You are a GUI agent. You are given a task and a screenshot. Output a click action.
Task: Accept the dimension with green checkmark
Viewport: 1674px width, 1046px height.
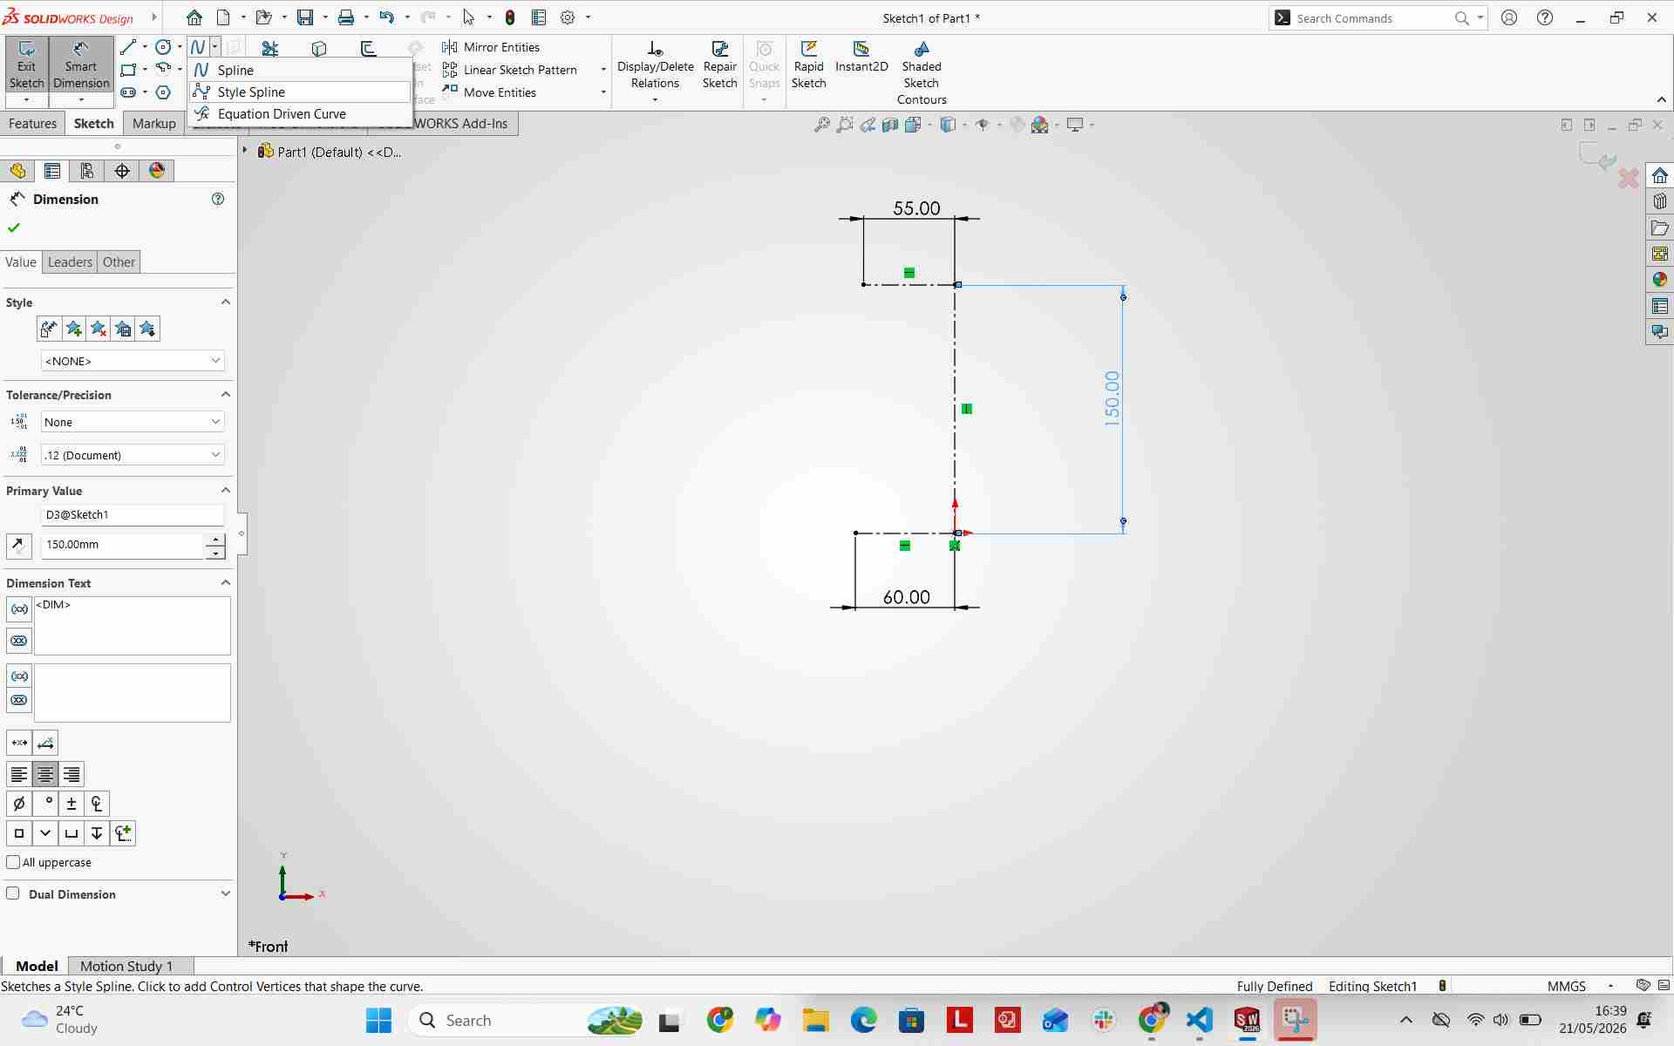click(x=13, y=228)
